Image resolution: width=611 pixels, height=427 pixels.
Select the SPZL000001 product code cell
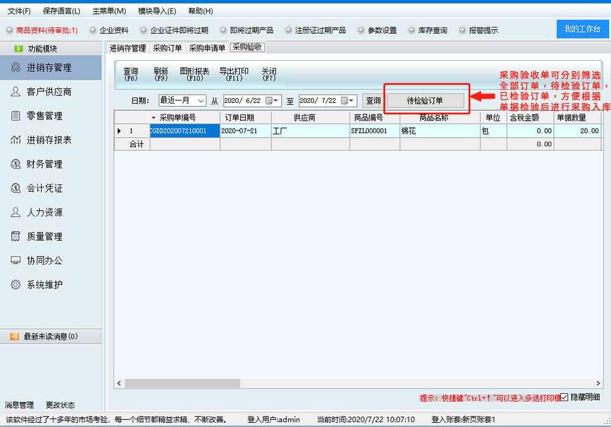click(375, 131)
